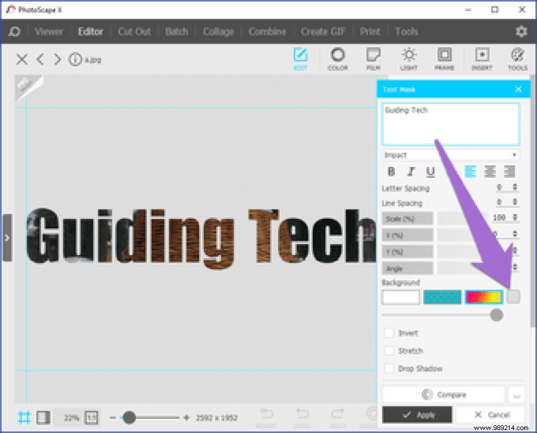Image resolution: width=537 pixels, height=433 pixels.
Task: Open the settings gear icon
Action: click(521, 31)
